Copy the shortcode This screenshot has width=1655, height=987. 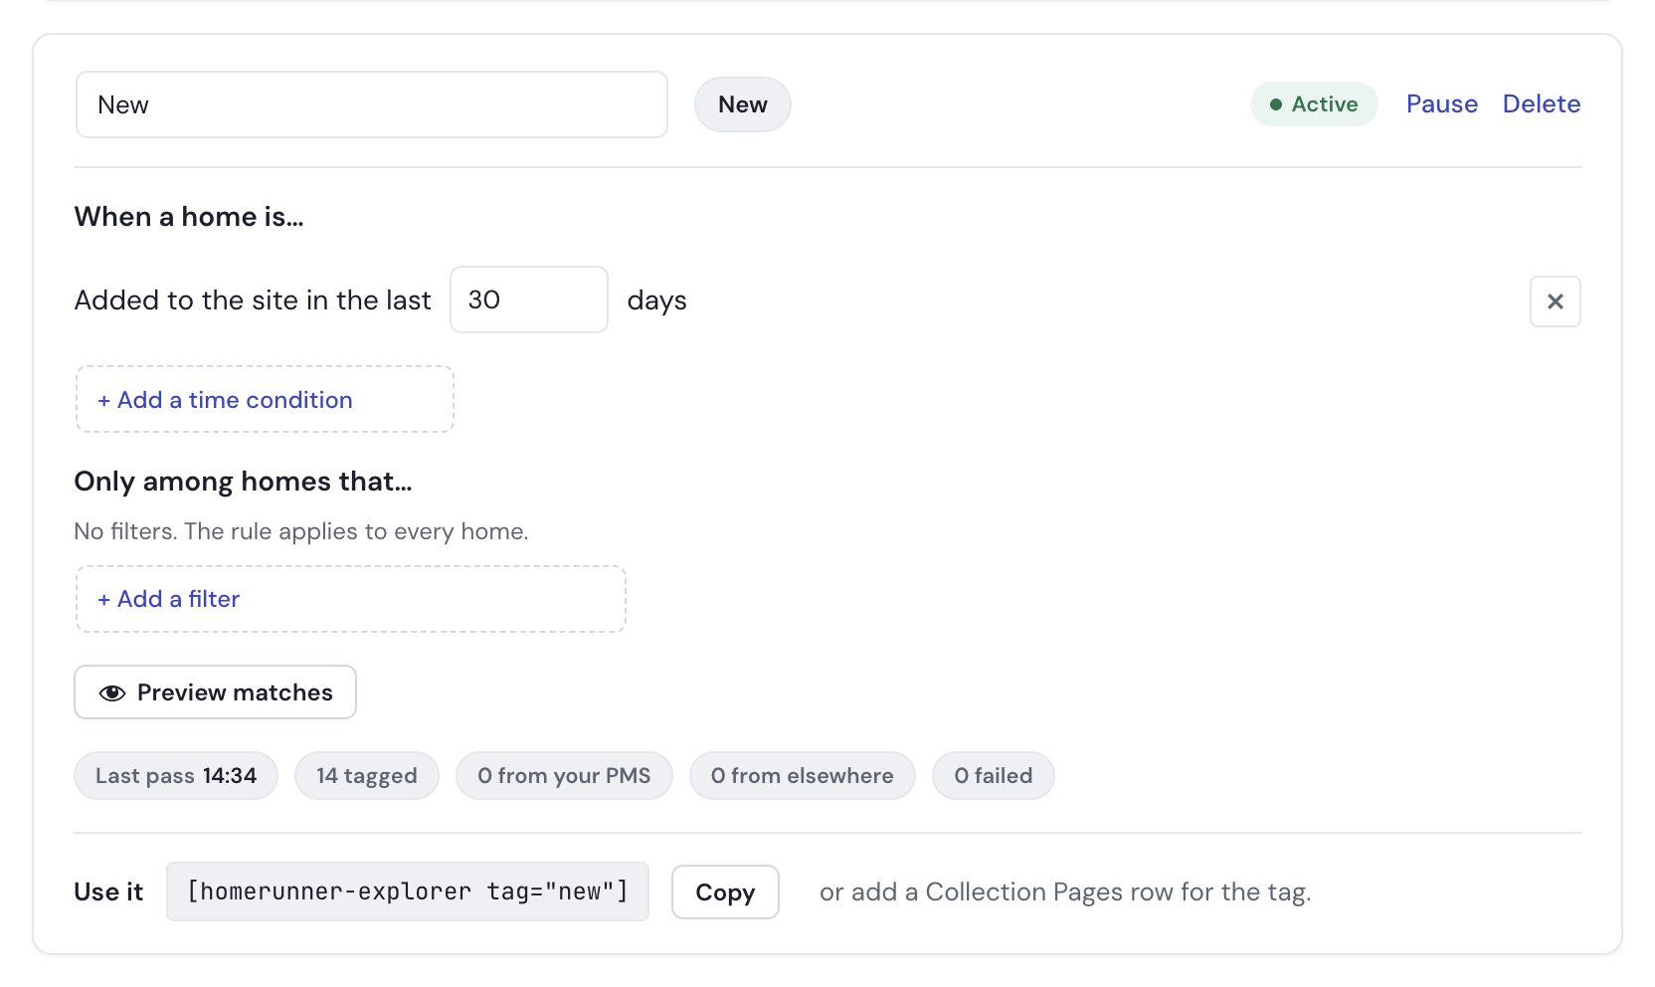(725, 892)
